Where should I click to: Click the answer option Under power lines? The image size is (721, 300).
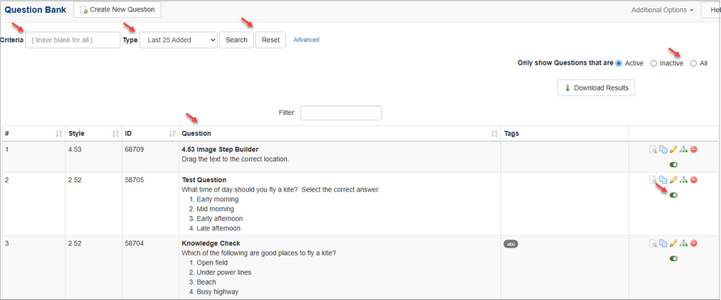224,273
